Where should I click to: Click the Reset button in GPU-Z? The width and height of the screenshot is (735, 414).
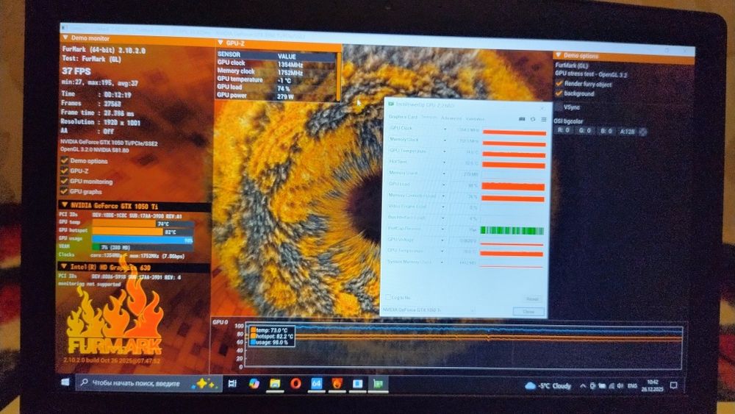[532, 299]
